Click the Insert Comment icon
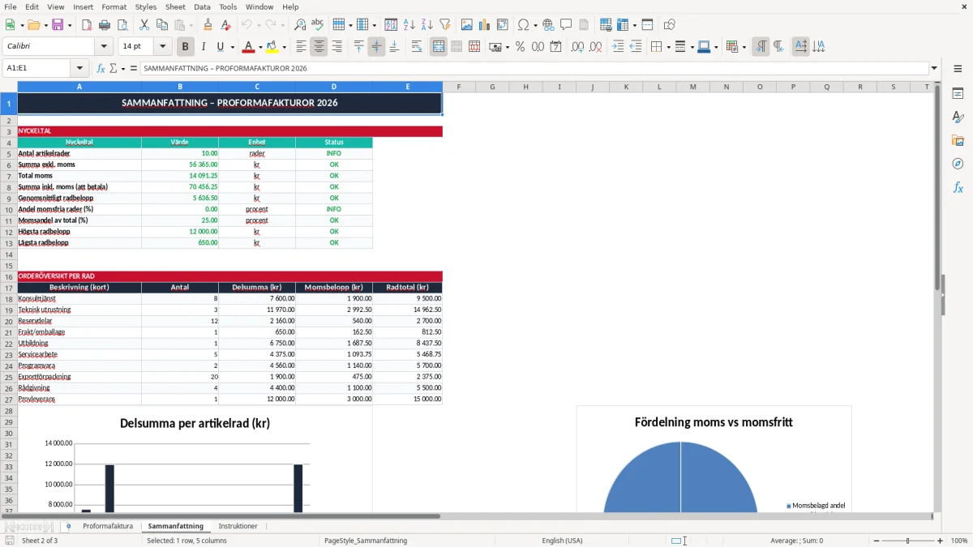 coord(566,25)
